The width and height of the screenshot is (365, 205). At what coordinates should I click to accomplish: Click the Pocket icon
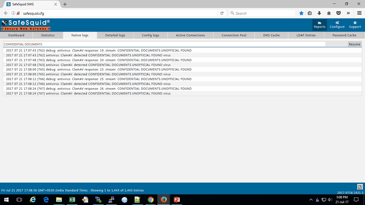pyautogui.click(x=338, y=13)
